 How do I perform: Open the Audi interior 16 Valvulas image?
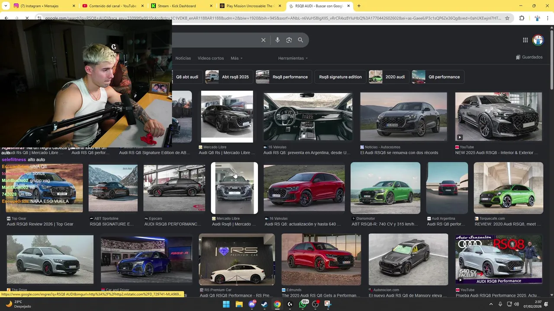(308, 117)
